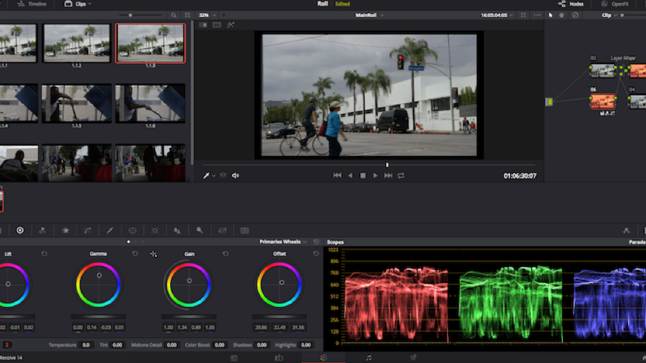Open the Fairlight music-note page icon

(x=369, y=357)
